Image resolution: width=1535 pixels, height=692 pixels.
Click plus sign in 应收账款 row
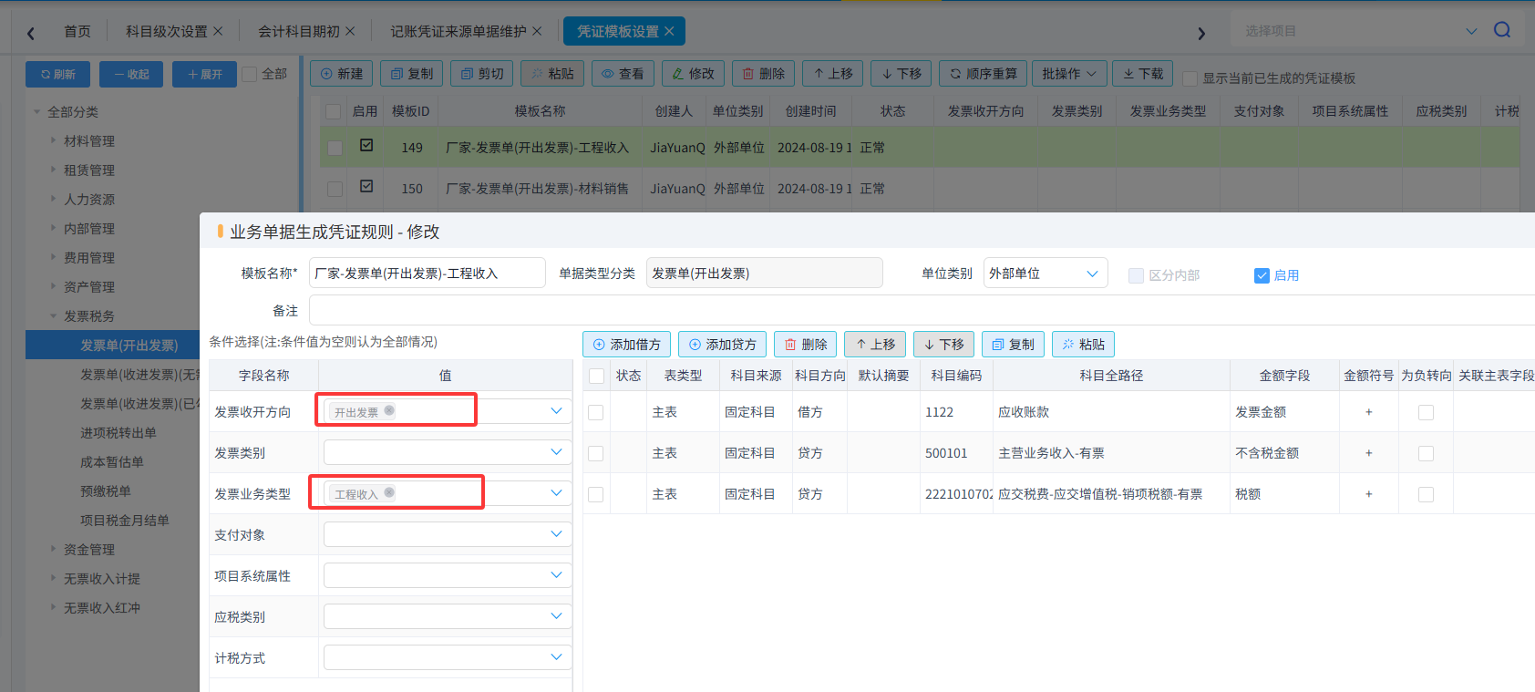tap(1368, 412)
